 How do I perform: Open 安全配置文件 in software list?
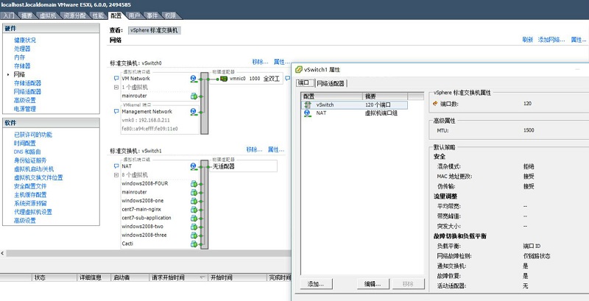coord(30,186)
